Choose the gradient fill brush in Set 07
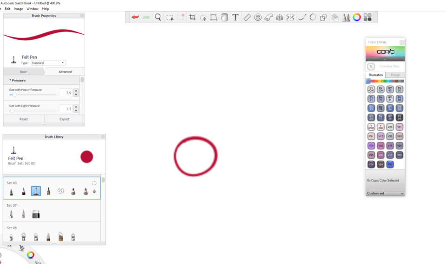The width and height of the screenshot is (446, 264). point(36,214)
